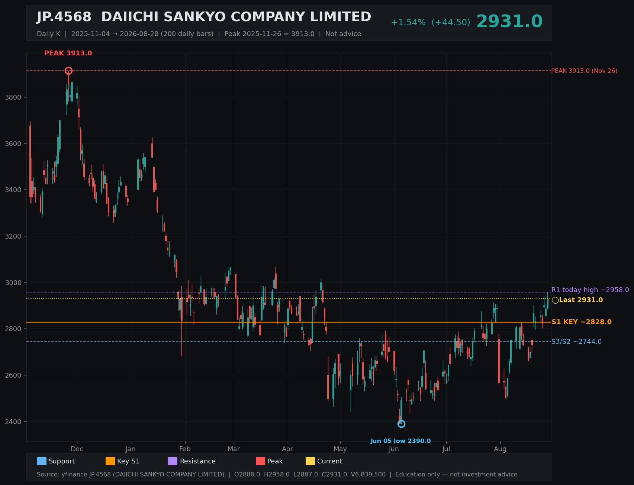Click the blue Jun 05 low circle marker
634x485 pixels.
tap(401, 424)
